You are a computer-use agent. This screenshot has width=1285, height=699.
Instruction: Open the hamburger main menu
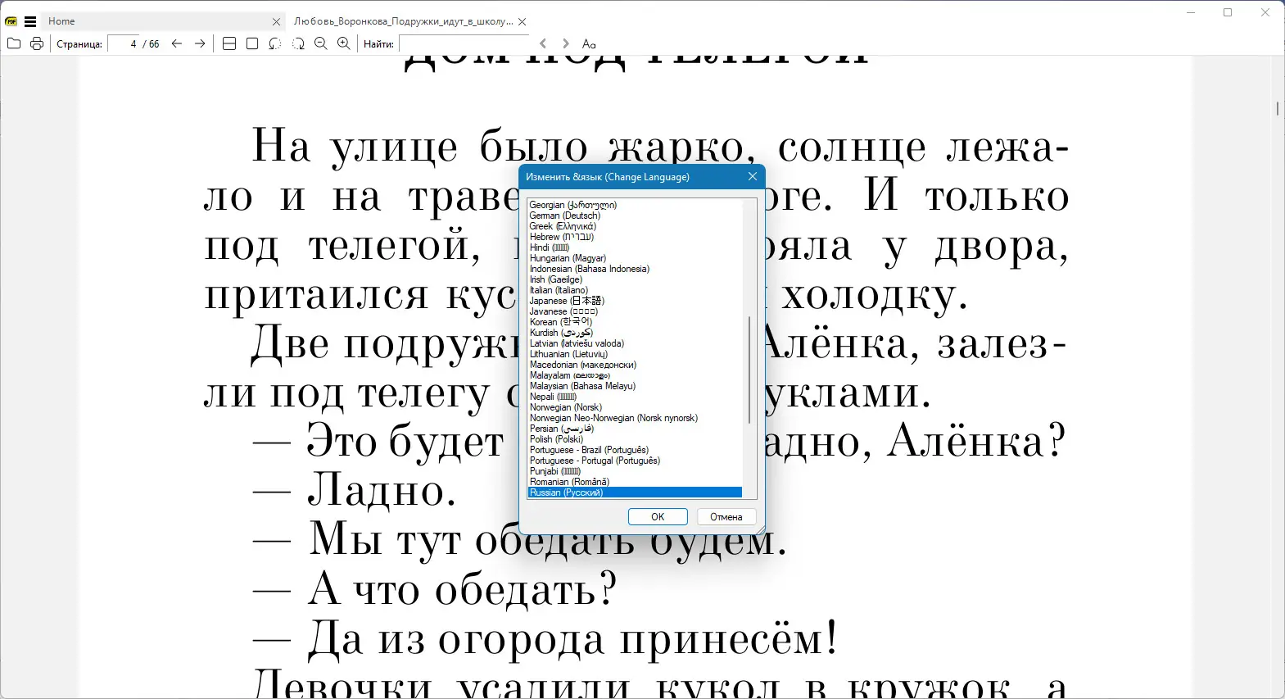coord(30,21)
